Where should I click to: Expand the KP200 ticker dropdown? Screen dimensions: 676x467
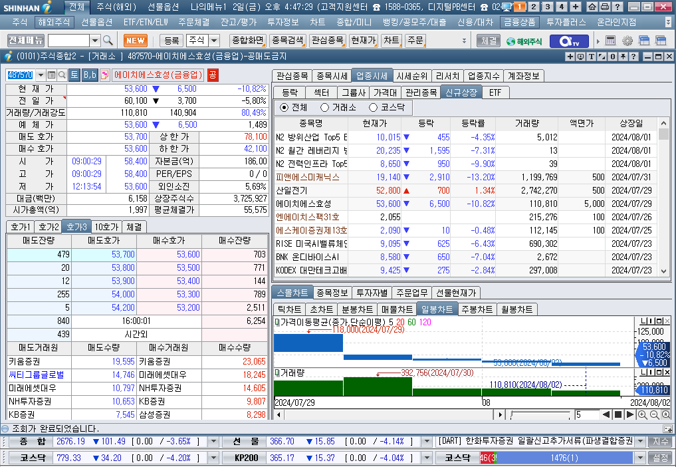(426, 458)
